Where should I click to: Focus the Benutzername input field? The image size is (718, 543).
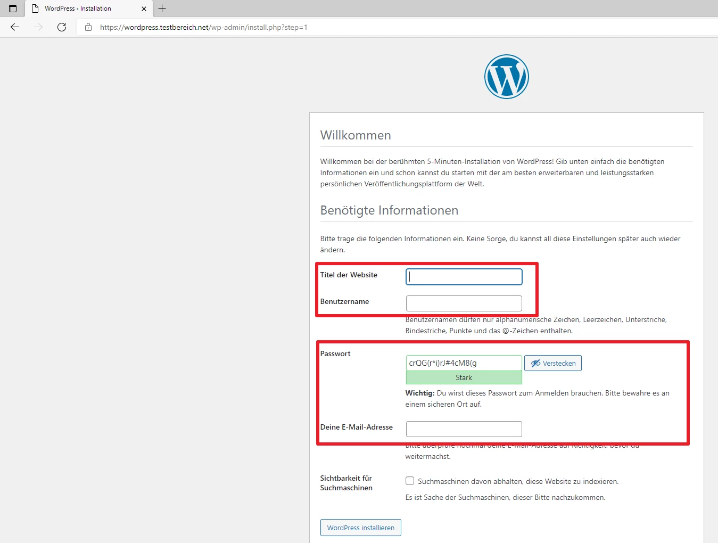[x=464, y=303]
